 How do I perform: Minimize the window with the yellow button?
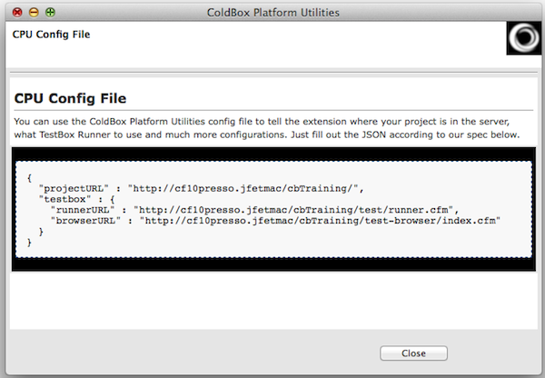34,12
